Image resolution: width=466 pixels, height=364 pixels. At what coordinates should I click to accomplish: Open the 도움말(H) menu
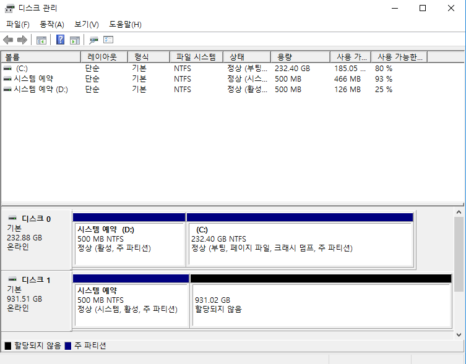tap(125, 24)
